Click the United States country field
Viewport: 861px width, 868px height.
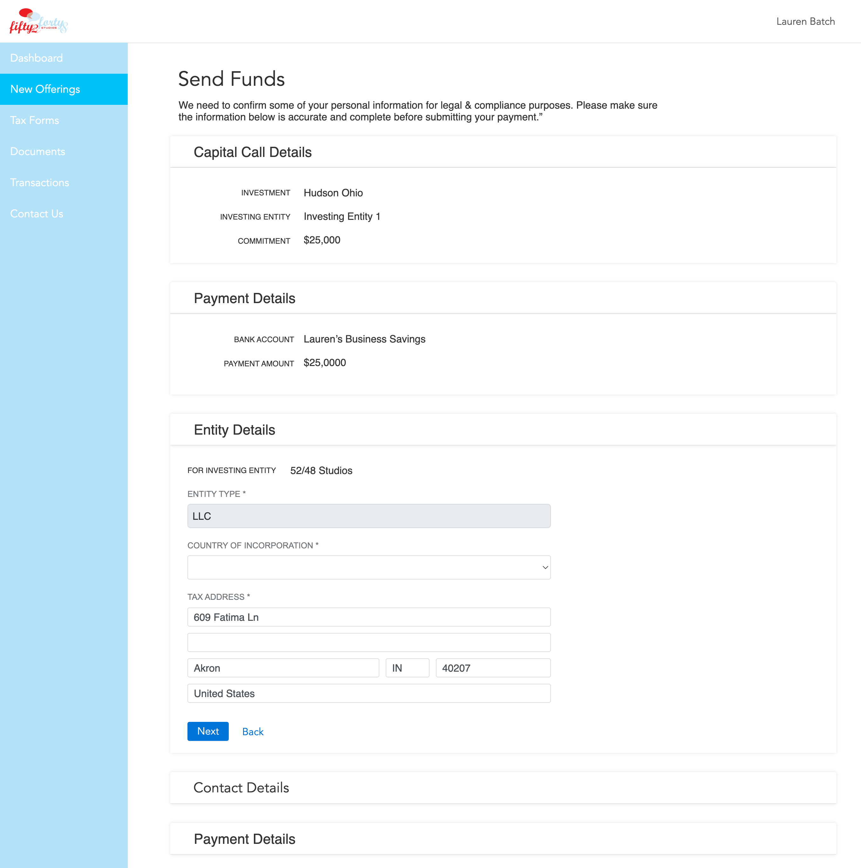(369, 693)
